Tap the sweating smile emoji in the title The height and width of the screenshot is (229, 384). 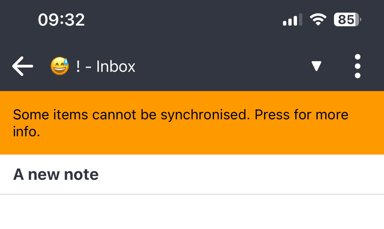(x=60, y=66)
